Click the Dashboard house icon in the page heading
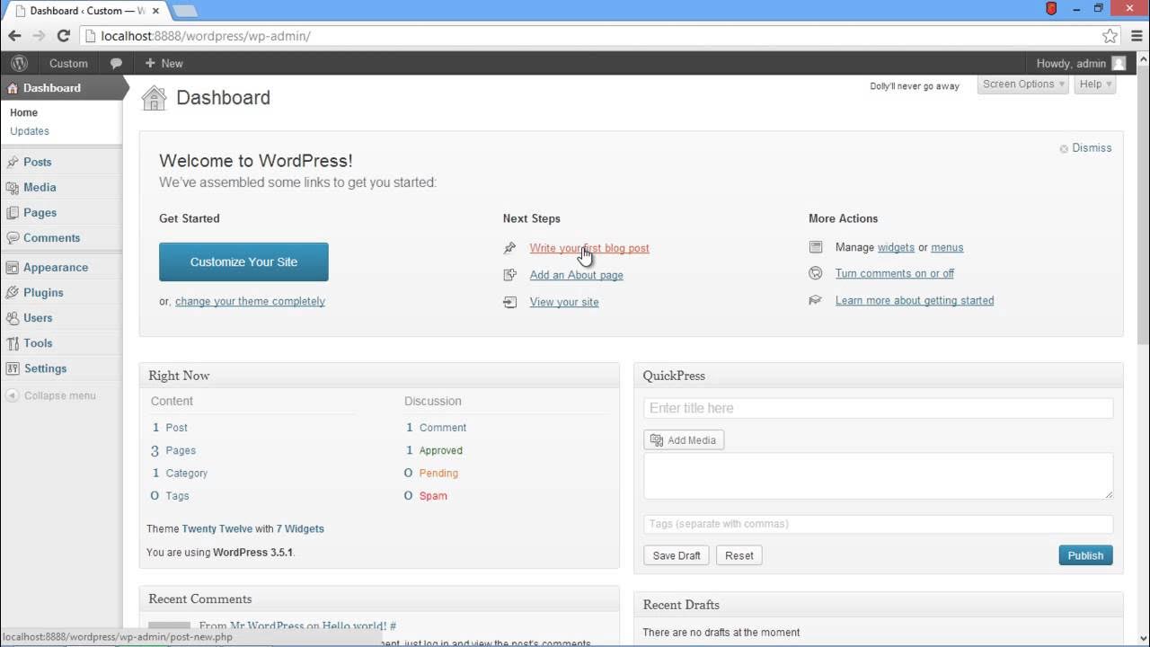 click(x=155, y=98)
